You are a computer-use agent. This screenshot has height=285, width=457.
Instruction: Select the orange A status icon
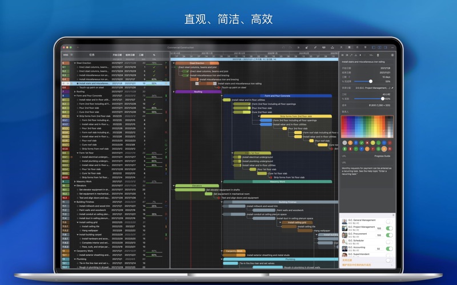click(384, 149)
